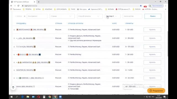Click the Количество input field
This screenshot has height=99, width=177.
tap(132, 16)
